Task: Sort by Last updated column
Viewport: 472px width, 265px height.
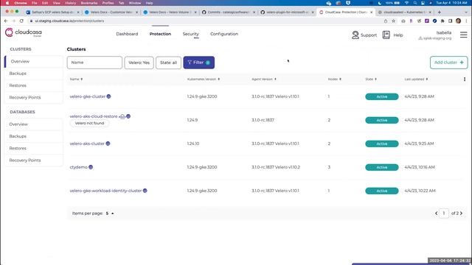Action: pos(416,79)
